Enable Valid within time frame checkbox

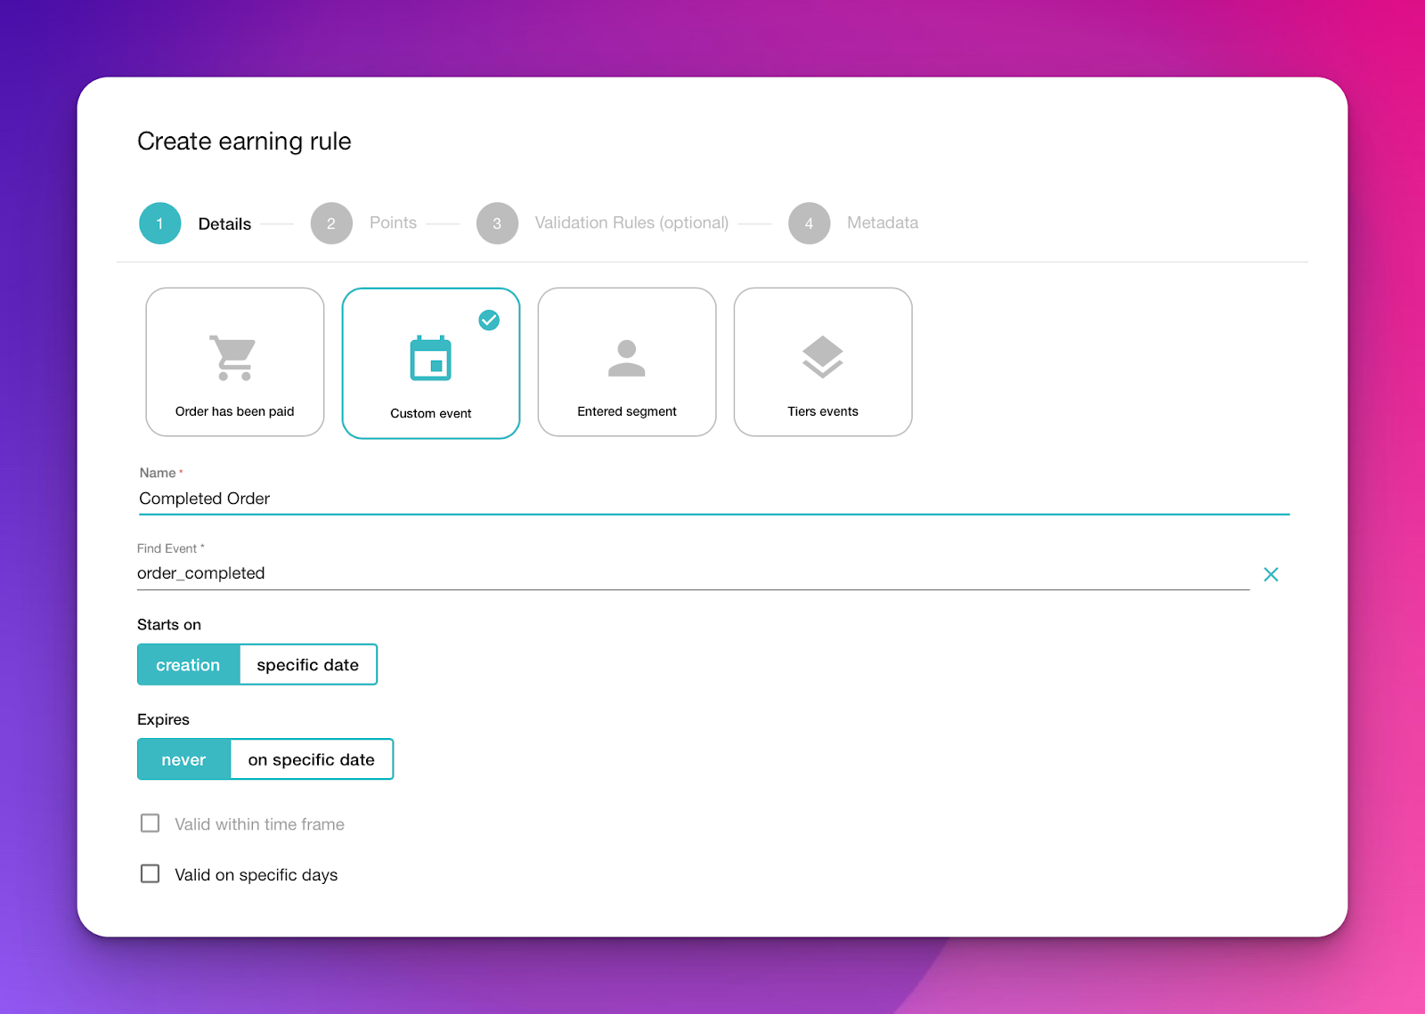click(150, 823)
